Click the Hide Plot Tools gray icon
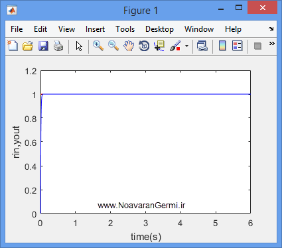 point(257,46)
